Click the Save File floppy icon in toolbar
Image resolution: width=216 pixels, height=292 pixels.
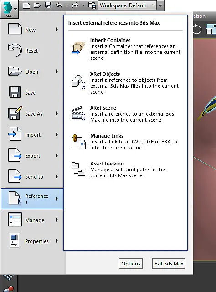point(48,5)
